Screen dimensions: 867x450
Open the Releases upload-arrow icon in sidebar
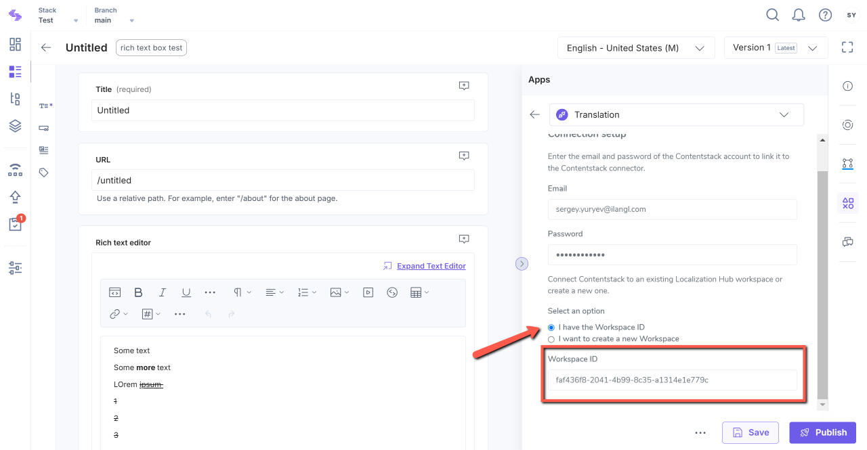coord(15,197)
